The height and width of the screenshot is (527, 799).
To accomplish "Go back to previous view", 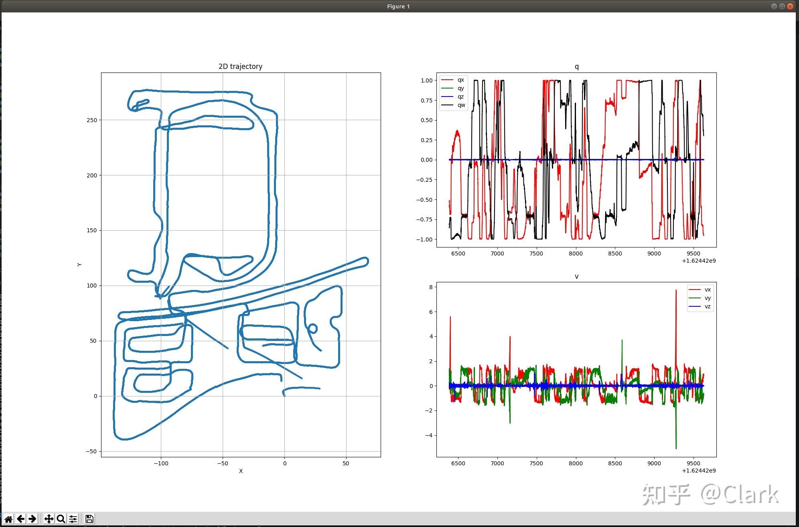I will click(x=20, y=519).
